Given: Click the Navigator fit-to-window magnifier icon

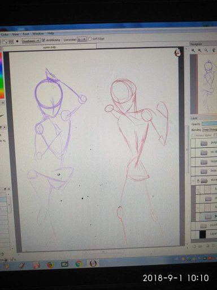Looking at the screenshot, I should (x=206, y=50).
